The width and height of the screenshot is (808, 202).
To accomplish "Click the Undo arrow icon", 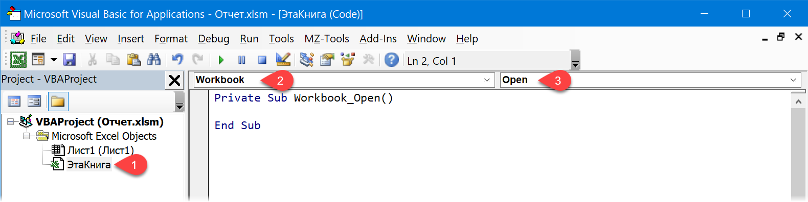I will point(177,60).
